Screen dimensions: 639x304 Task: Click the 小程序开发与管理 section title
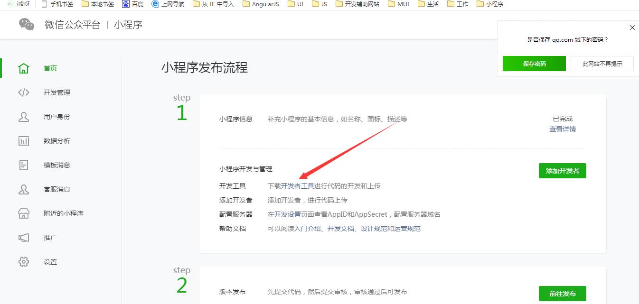(x=246, y=169)
